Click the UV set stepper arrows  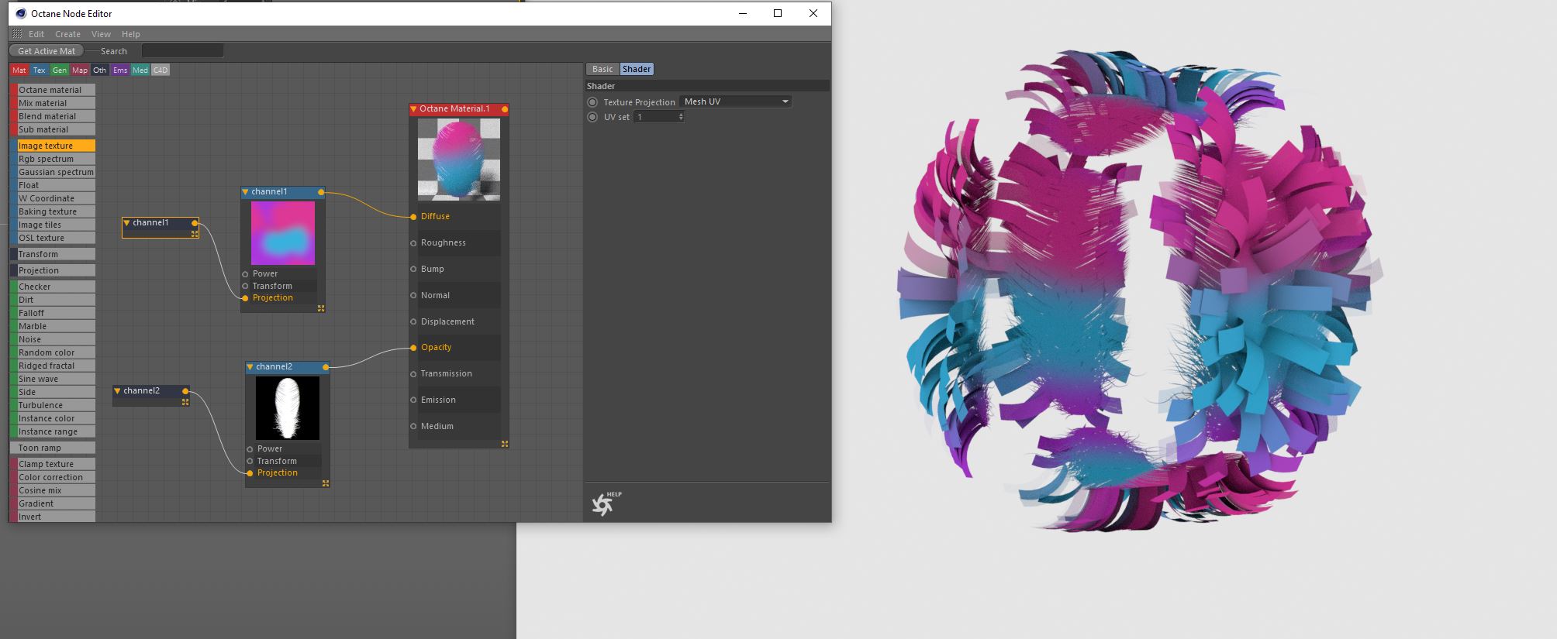point(681,117)
